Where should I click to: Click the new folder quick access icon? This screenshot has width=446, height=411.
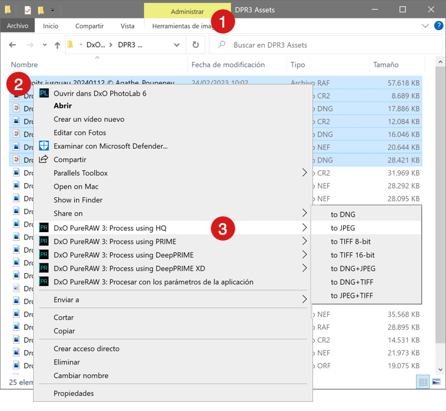point(40,10)
